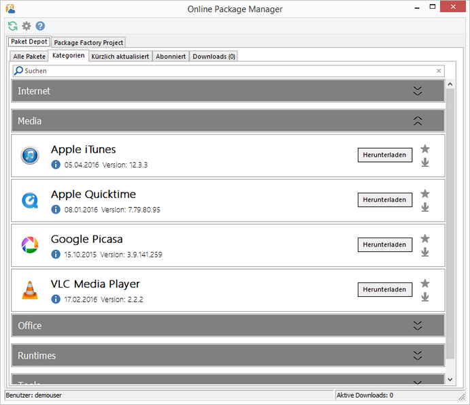Viewport: 470px width, 405px height.
Task: Collapse the Media category
Action: (418, 121)
